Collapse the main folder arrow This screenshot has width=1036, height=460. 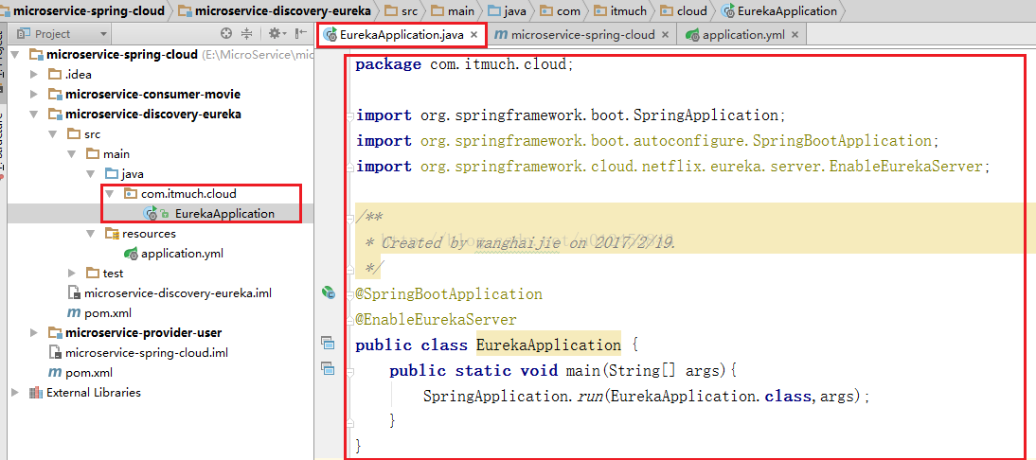click(x=71, y=153)
